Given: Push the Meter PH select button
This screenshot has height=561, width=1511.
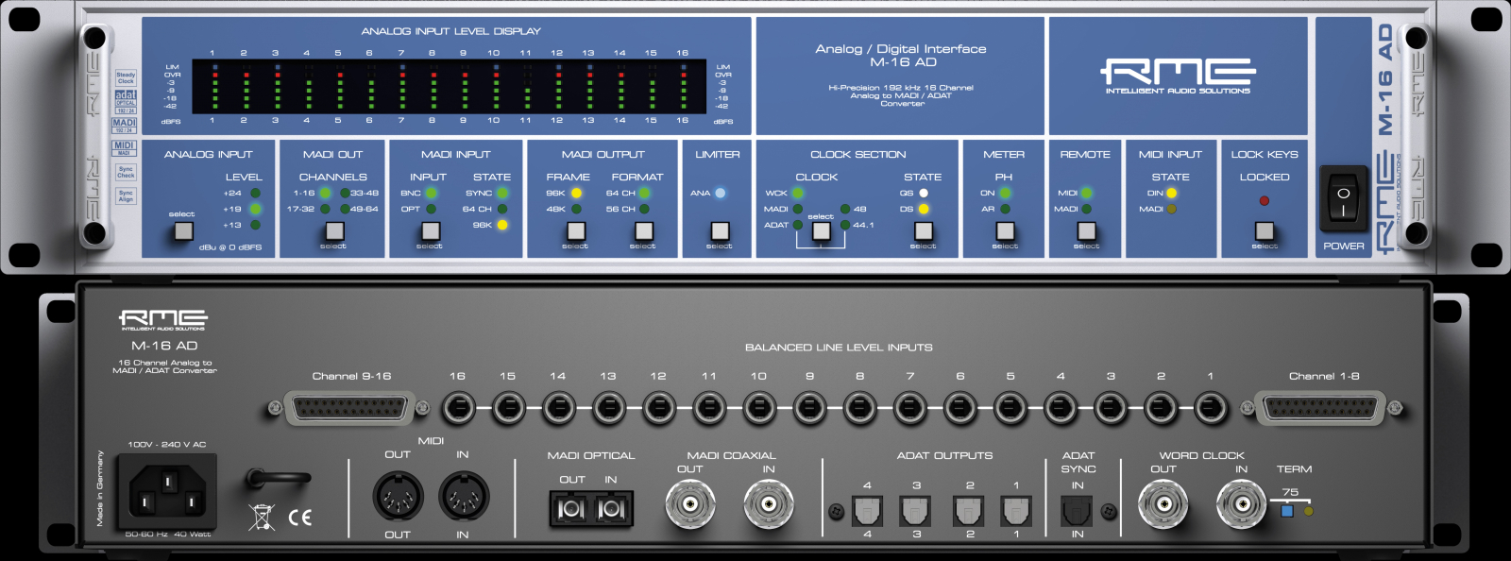Looking at the screenshot, I should coord(1005,229).
